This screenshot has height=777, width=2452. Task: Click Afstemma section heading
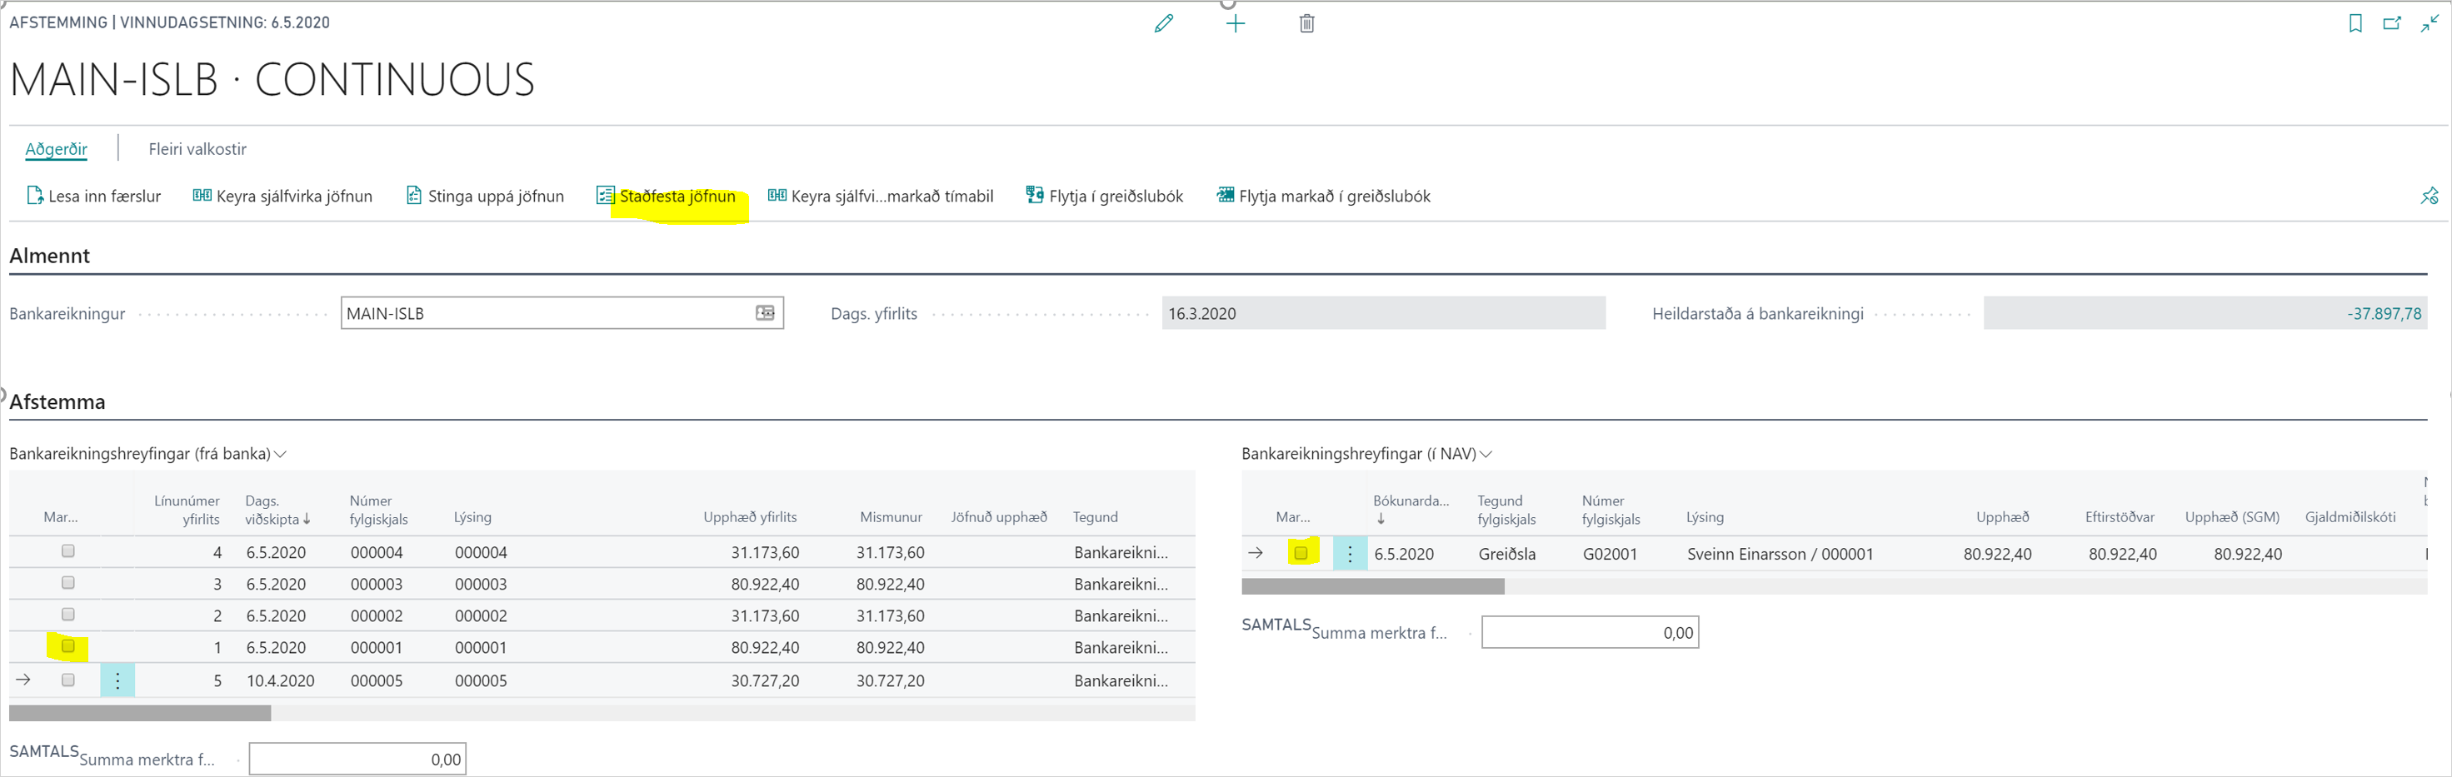pyautogui.click(x=57, y=401)
